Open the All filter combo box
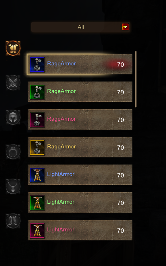This screenshot has width=166, height=266. point(80,27)
